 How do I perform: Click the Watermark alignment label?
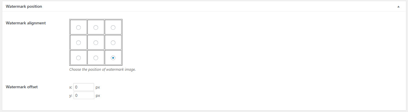tap(26, 23)
